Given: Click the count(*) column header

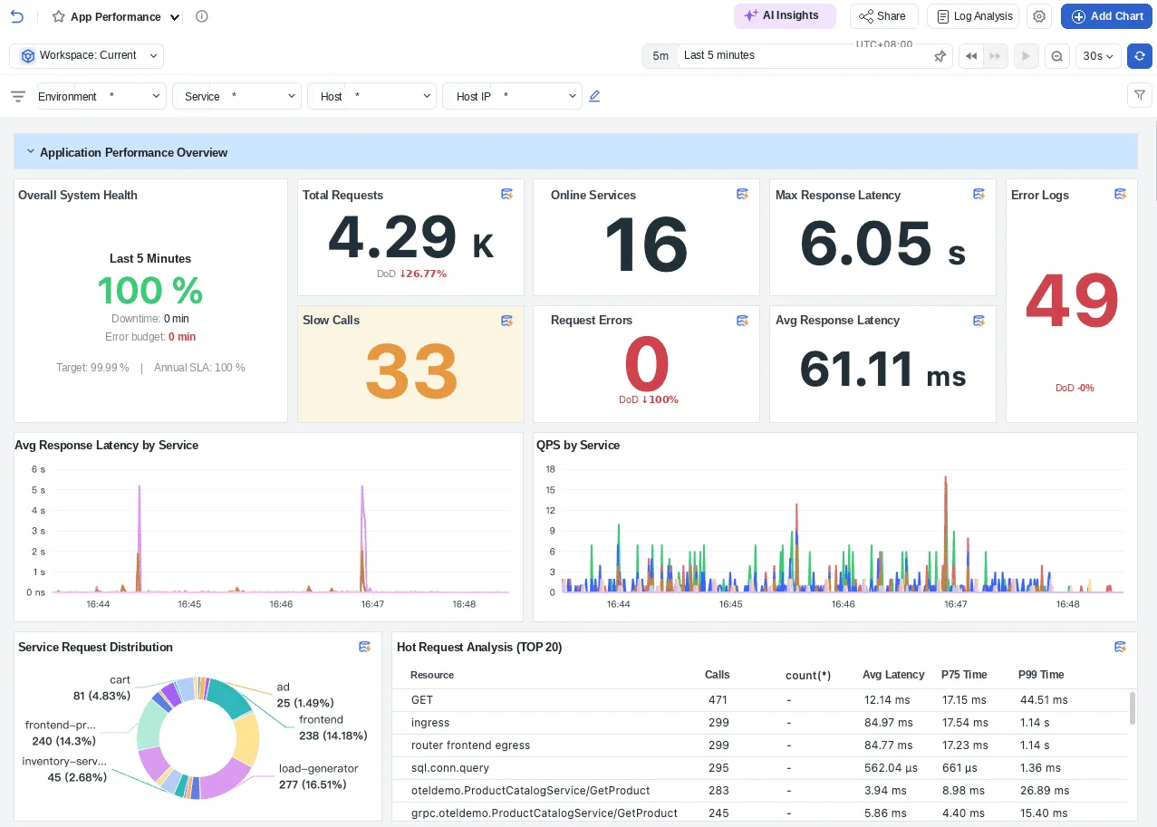Looking at the screenshot, I should click(x=808, y=676).
